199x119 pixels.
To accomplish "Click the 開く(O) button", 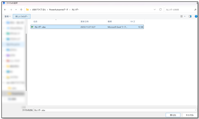I will coord(173,115).
